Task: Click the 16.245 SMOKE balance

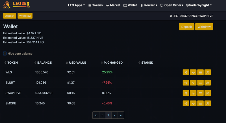Action: pos(40,103)
